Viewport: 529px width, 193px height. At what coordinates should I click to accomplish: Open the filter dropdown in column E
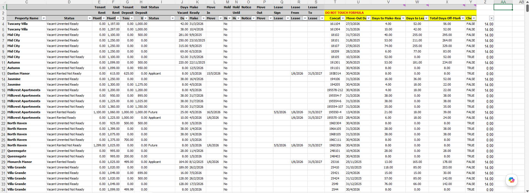[x=104, y=18]
